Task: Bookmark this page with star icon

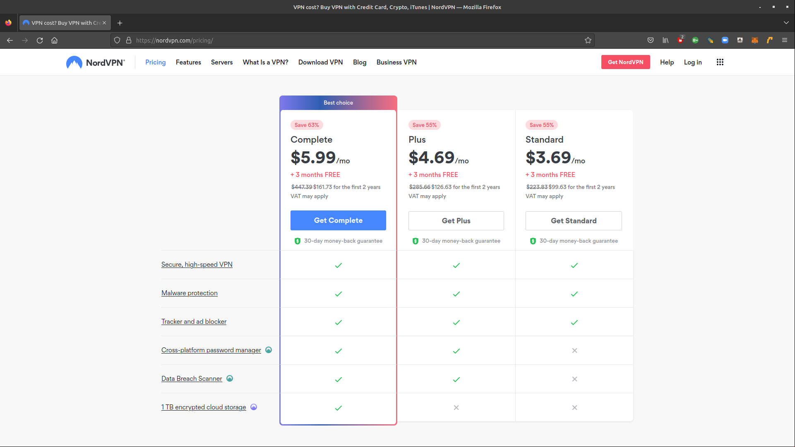Action: [588, 40]
